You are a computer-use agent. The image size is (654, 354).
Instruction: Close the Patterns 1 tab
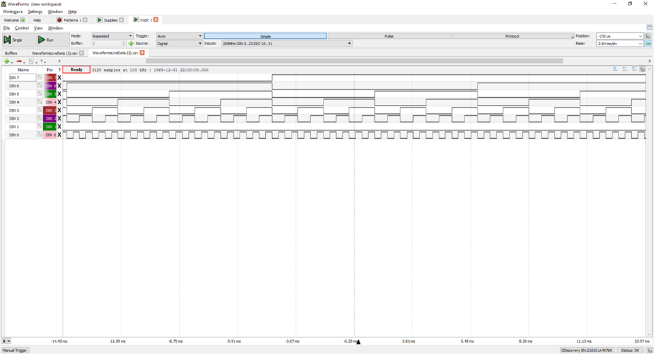click(85, 20)
